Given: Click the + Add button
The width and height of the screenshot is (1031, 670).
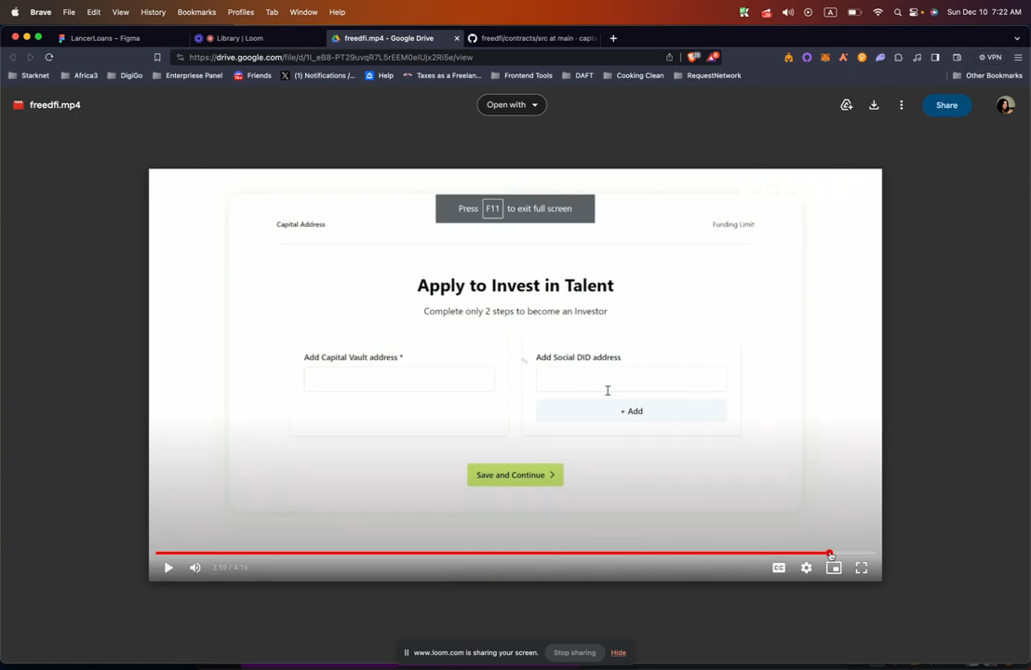Looking at the screenshot, I should point(631,411).
